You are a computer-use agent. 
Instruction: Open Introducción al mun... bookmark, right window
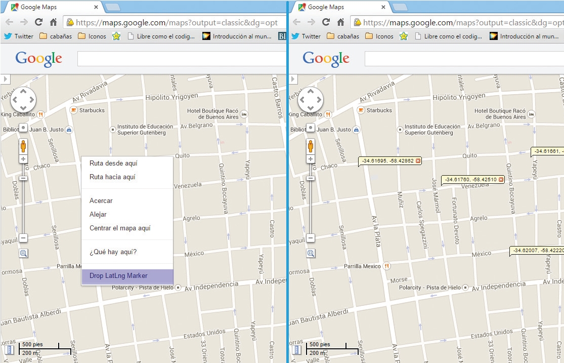point(524,36)
